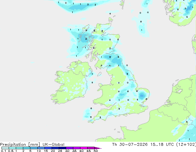Click the legend arrow tip beyond 50
Image resolution: width=196 pixels, height=152 pixels.
(x=98, y=148)
